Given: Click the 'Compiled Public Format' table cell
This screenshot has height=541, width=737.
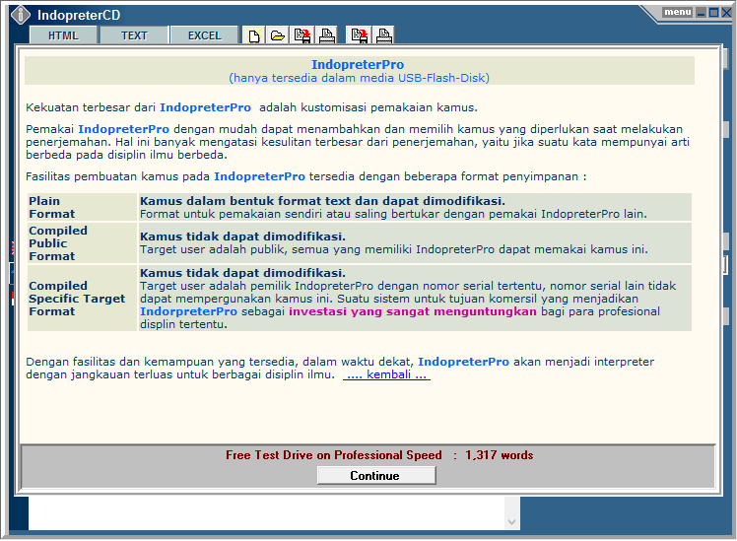Looking at the screenshot, I should point(82,243).
